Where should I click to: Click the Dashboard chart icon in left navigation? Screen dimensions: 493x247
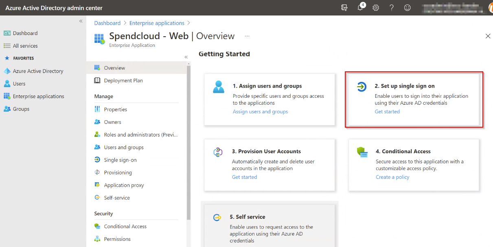pyautogui.click(x=7, y=33)
